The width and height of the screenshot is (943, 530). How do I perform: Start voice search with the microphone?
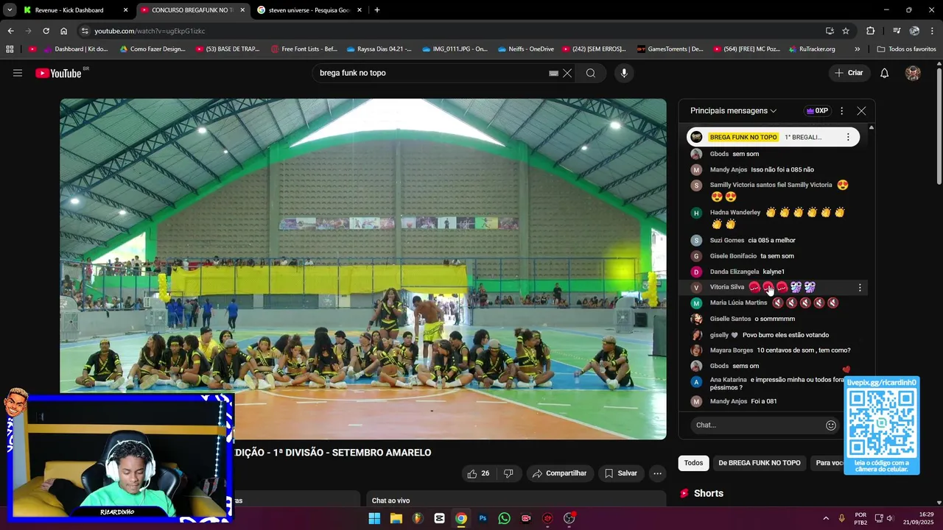click(624, 73)
